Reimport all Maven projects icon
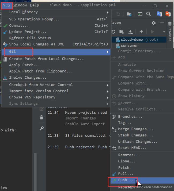This screenshot has width=174, height=191. (114, 32)
